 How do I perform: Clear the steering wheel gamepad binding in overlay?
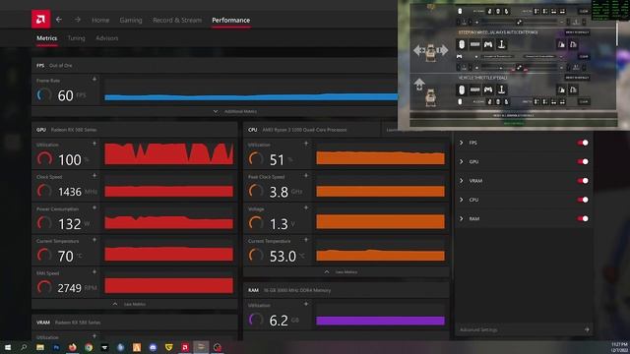coord(584,57)
